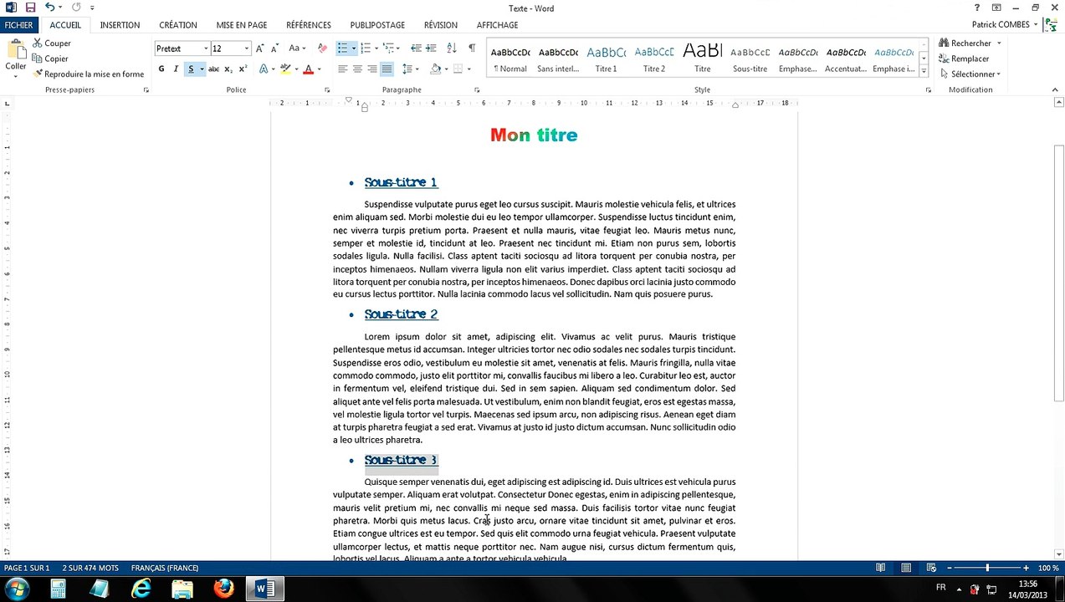Toggle superscript formatting
The width and height of the screenshot is (1065, 602).
[x=243, y=69]
